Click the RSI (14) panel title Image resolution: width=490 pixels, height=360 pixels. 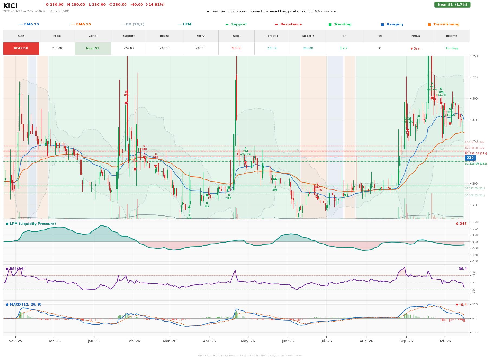click(15, 269)
